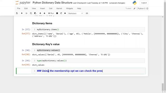Click the save and checkpoint icon

(17, 13)
